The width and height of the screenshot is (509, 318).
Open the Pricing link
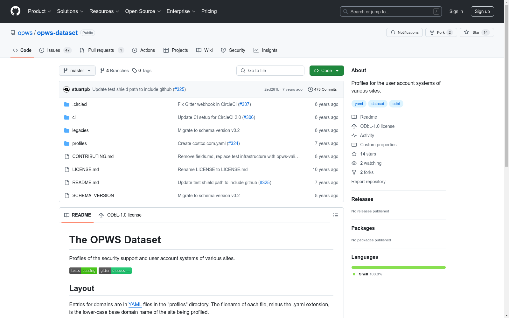[x=209, y=11]
